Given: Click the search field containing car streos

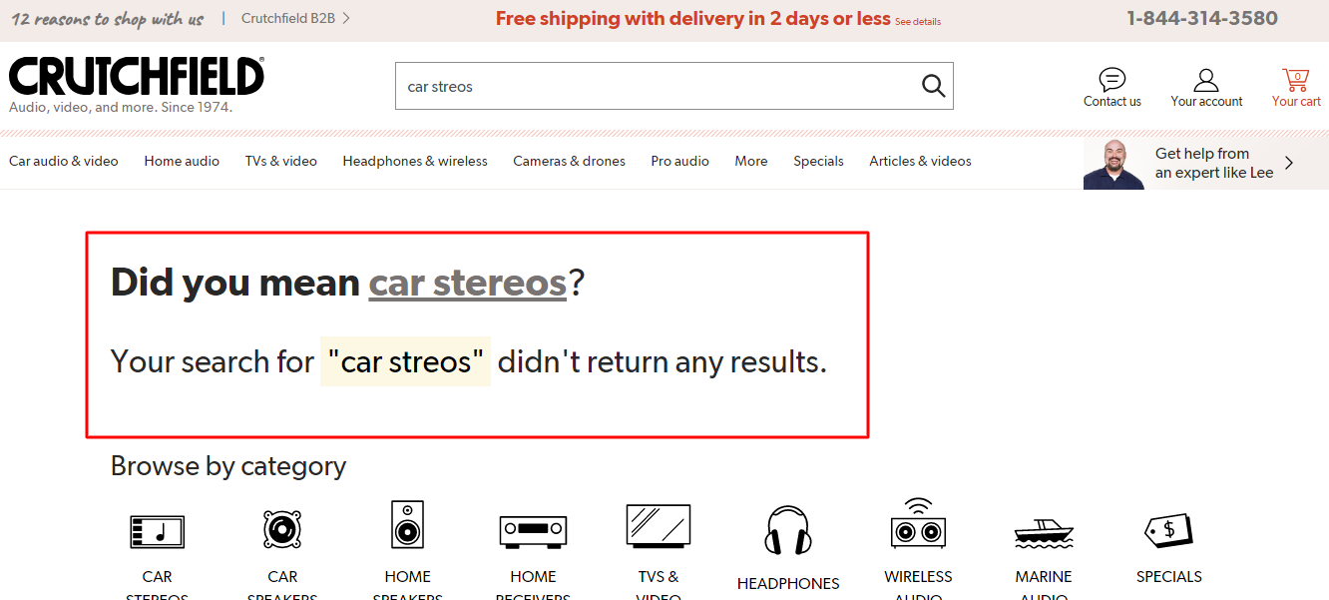Looking at the screenshot, I should tap(659, 86).
